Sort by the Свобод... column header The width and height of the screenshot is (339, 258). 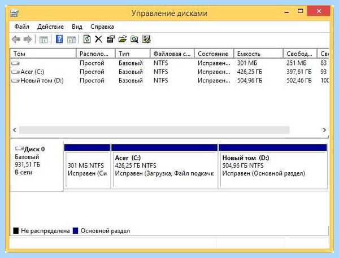[300, 54]
